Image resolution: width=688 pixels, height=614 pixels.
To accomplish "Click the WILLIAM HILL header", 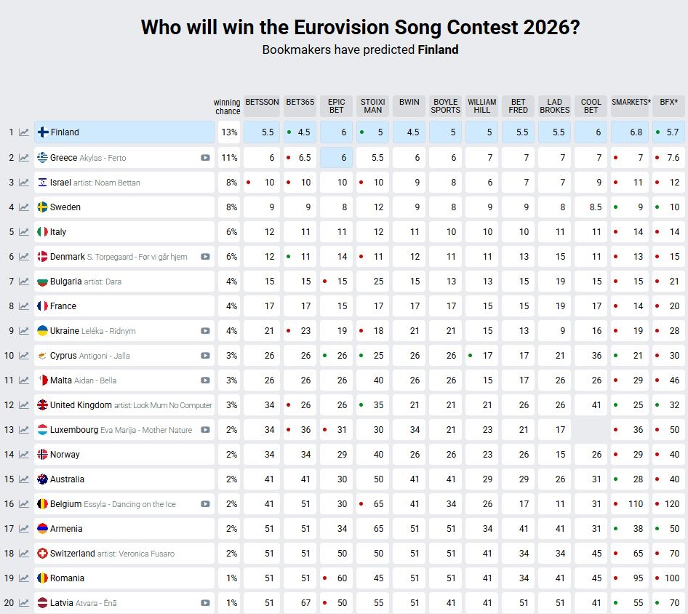I will coord(481,106).
